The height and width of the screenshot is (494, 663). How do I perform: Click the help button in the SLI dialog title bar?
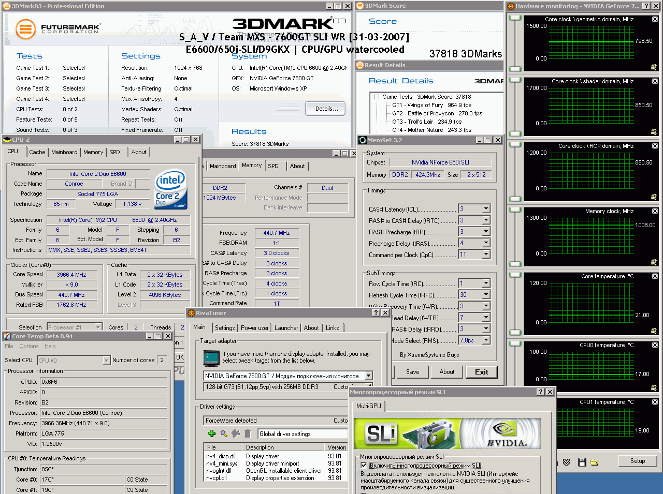point(541,392)
